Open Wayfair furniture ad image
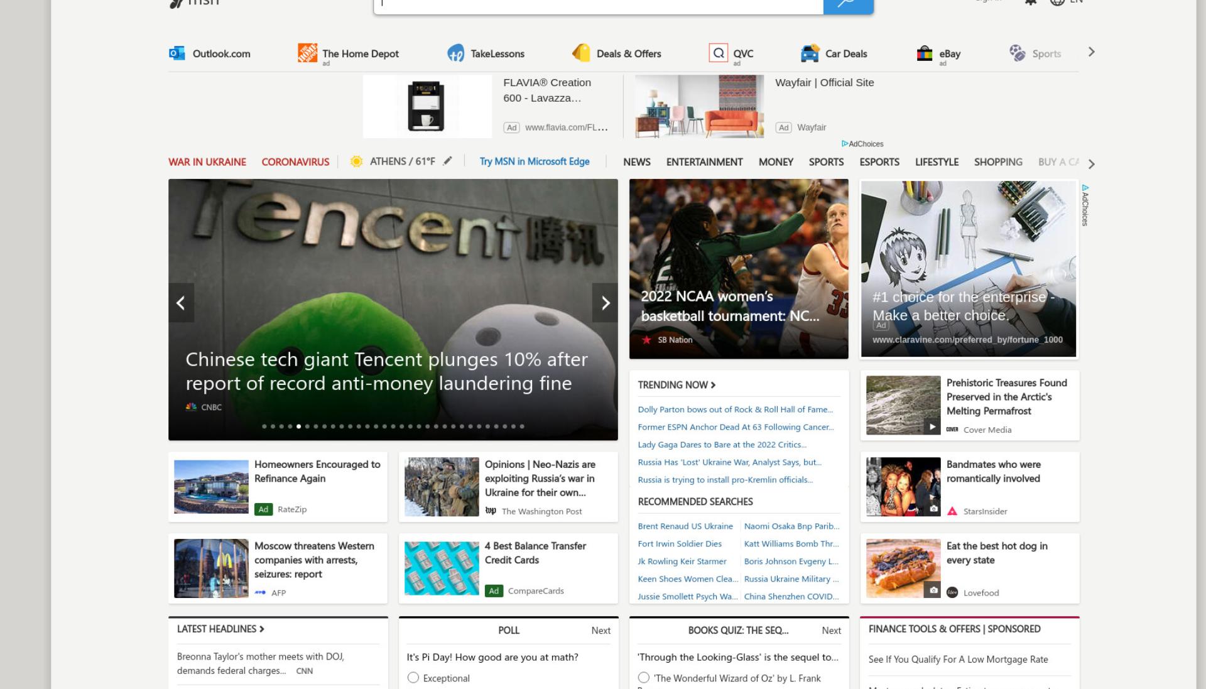The height and width of the screenshot is (689, 1206). point(699,106)
